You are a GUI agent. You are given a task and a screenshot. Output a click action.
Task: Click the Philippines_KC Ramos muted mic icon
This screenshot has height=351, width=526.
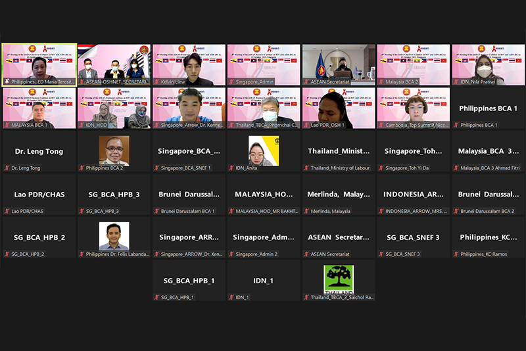456,254
